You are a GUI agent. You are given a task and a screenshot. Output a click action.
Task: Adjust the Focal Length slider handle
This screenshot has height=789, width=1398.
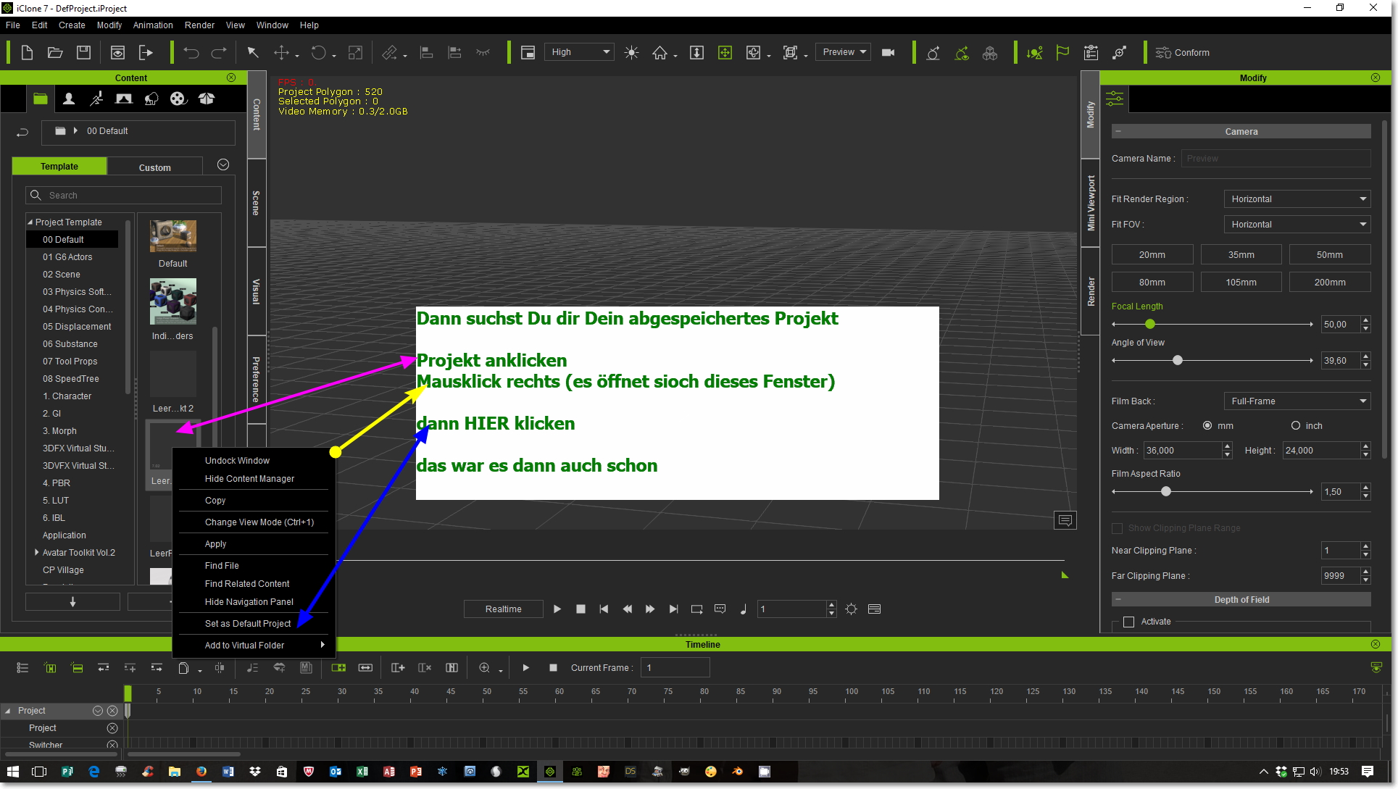(1150, 325)
